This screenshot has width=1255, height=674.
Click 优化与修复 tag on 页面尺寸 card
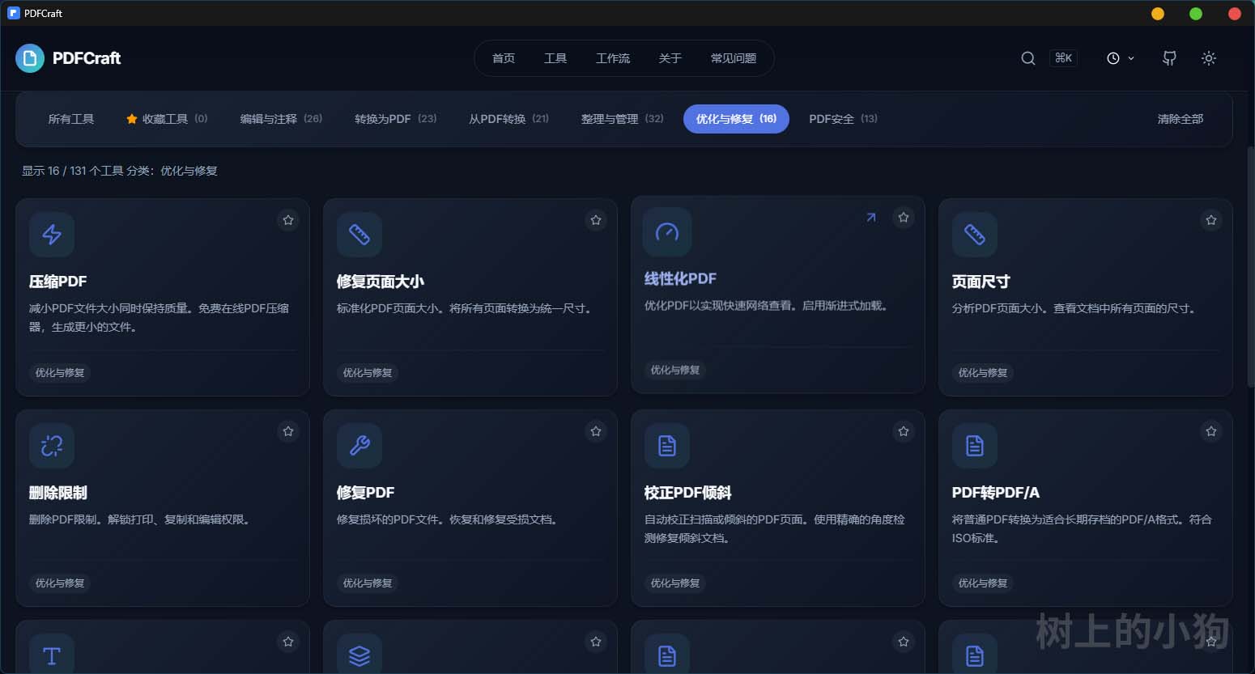coord(983,373)
